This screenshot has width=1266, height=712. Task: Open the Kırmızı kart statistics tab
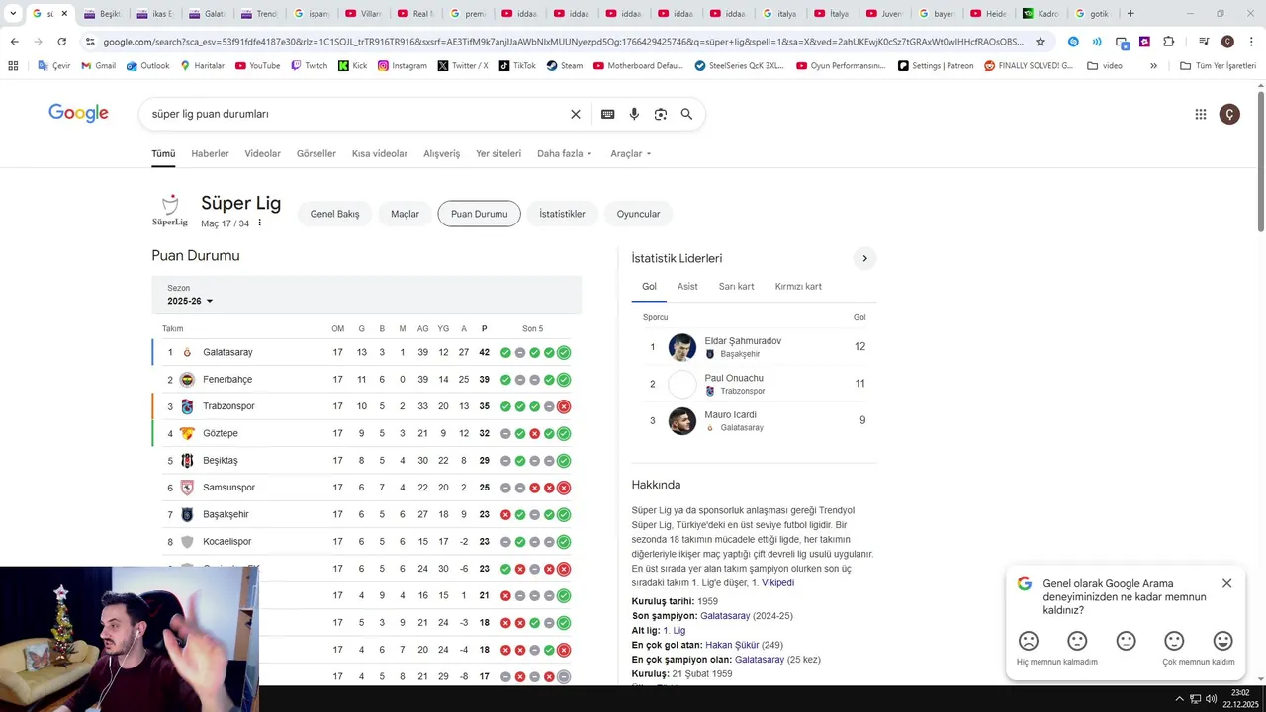pos(798,286)
